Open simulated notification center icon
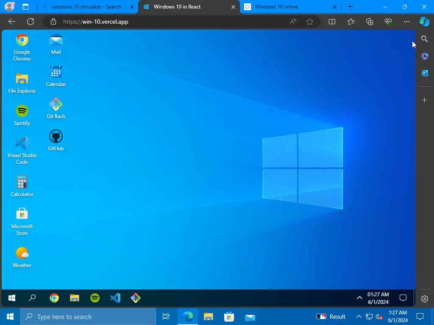 tap(403, 298)
